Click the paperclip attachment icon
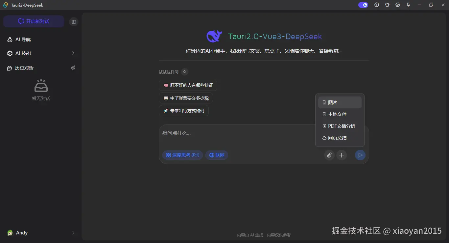Viewport: 449px width, 243px height. (329, 155)
